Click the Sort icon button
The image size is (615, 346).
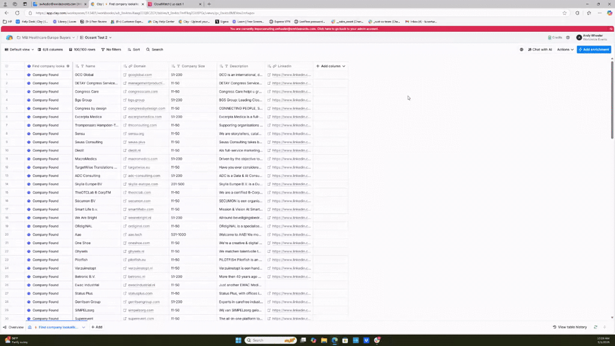point(133,49)
